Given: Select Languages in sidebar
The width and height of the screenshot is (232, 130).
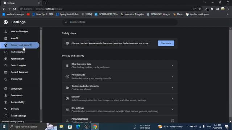Looking at the screenshot, I should pos(20,88).
